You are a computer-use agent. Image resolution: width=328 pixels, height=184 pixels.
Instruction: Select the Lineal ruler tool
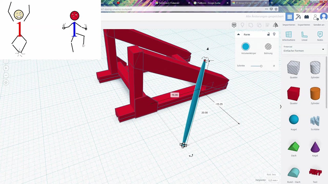(x=304, y=36)
